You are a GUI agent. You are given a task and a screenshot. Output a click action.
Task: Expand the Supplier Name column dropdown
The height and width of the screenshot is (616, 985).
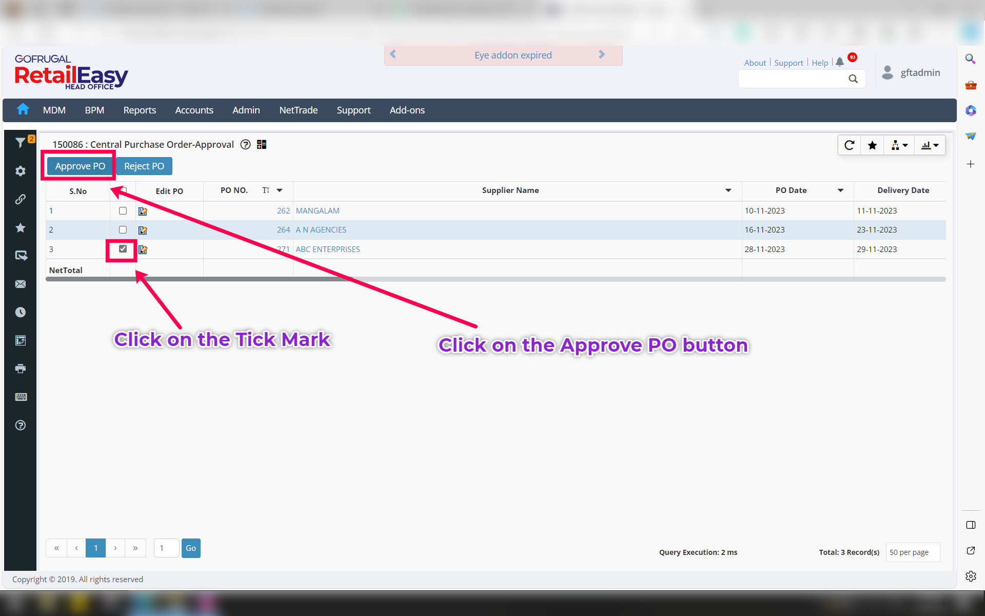(x=728, y=190)
